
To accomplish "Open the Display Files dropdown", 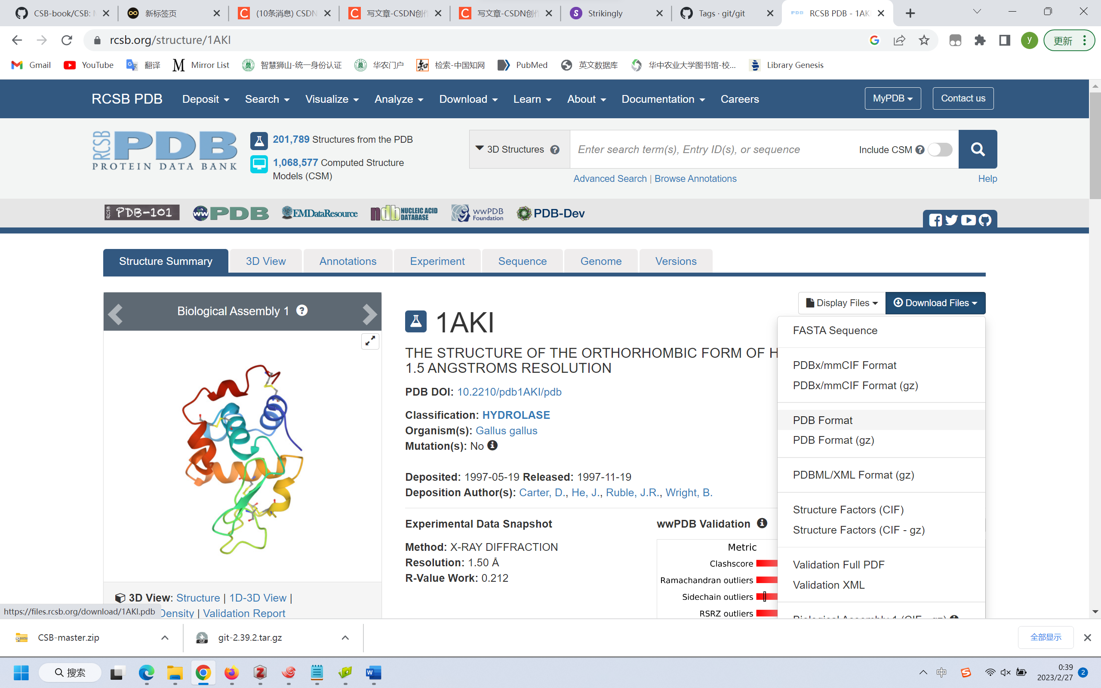I will (x=841, y=303).
